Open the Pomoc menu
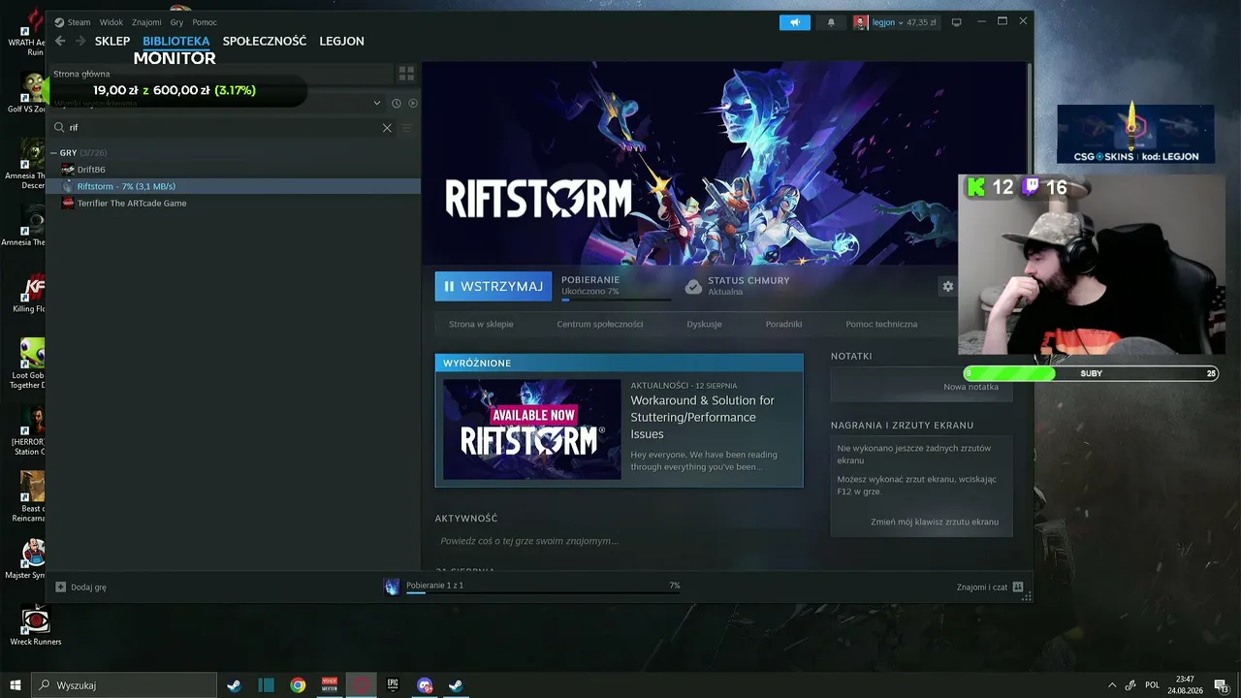 205,22
